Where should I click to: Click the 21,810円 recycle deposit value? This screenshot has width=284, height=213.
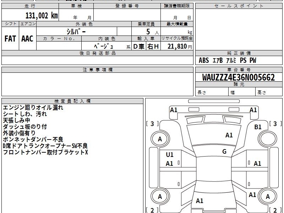click(180, 47)
